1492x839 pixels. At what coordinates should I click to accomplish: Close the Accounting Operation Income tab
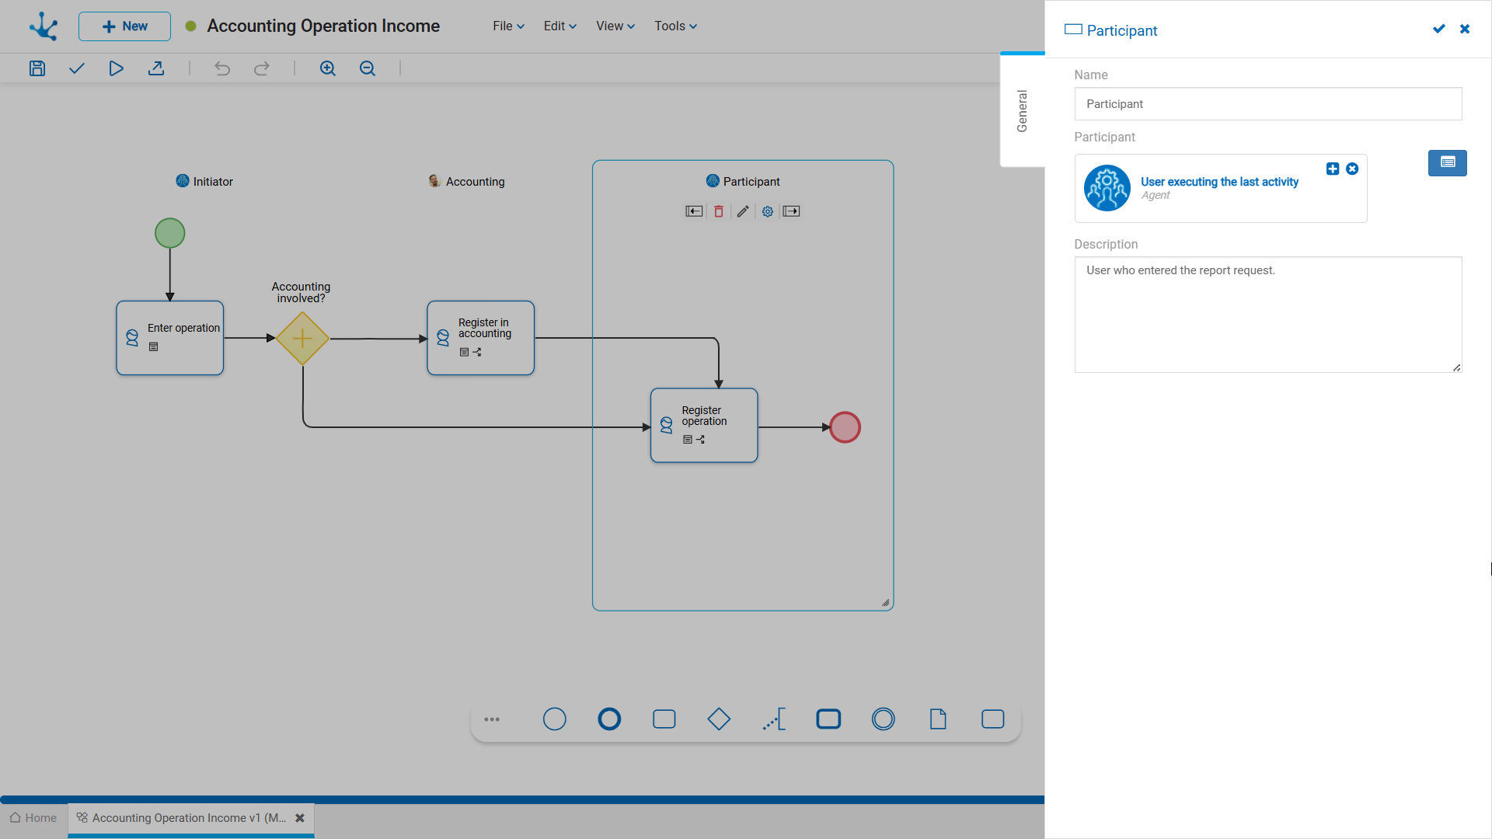pos(300,818)
